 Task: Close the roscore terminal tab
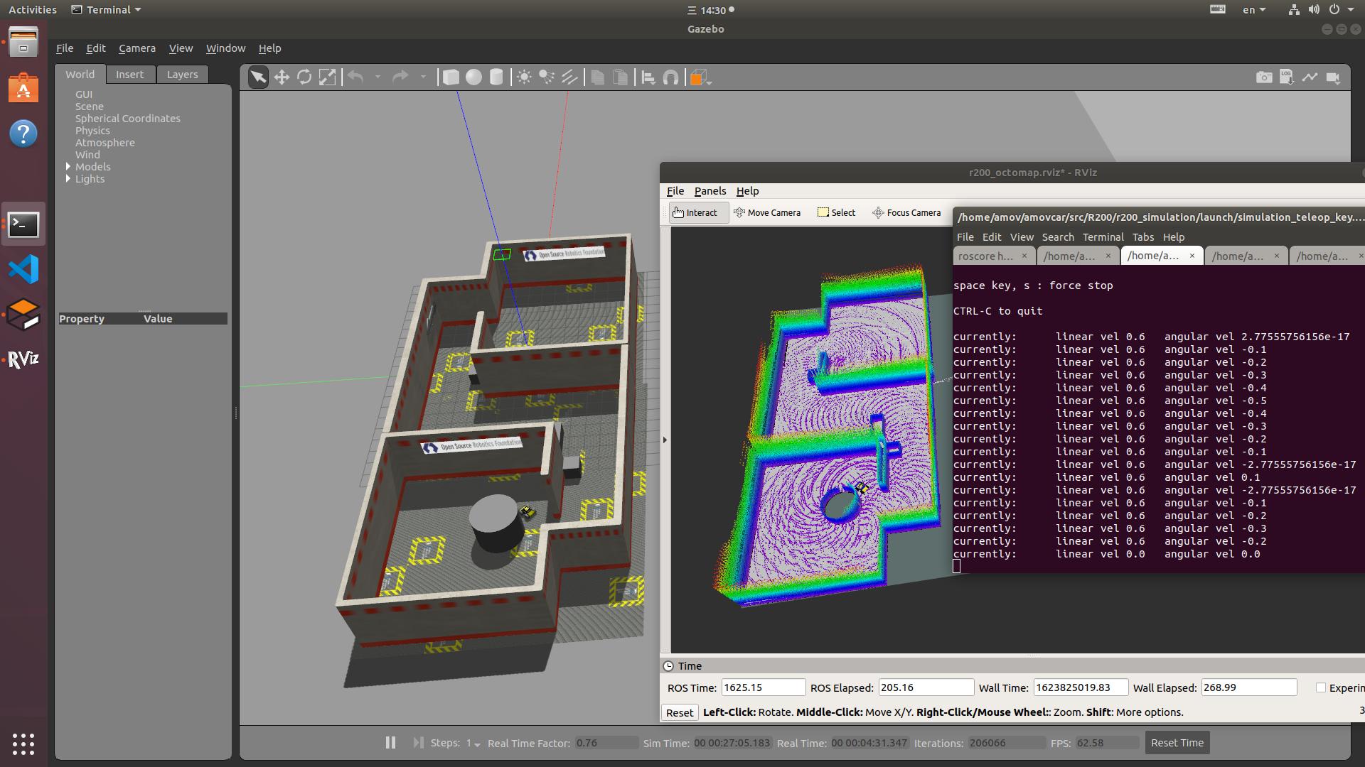(x=1024, y=256)
